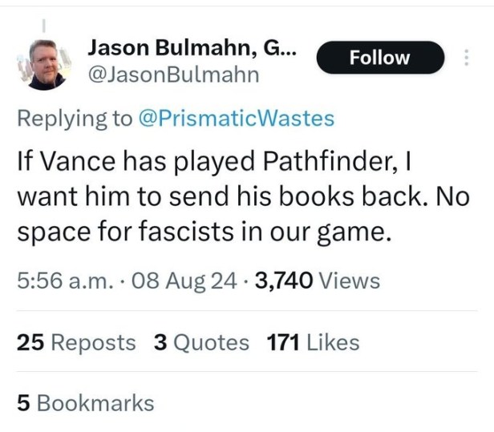
Task: Show the 25 Reposts list
Action: [76, 342]
